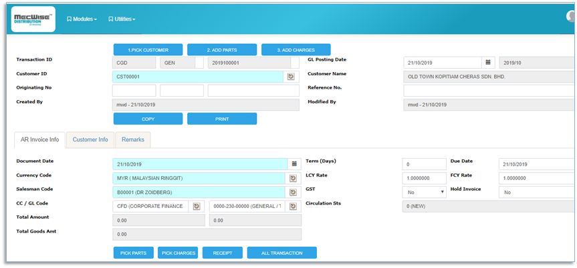Viewport: 577px width, 268px height.
Task: Click the FCY Rate field
Action: pyautogui.click(x=538, y=179)
